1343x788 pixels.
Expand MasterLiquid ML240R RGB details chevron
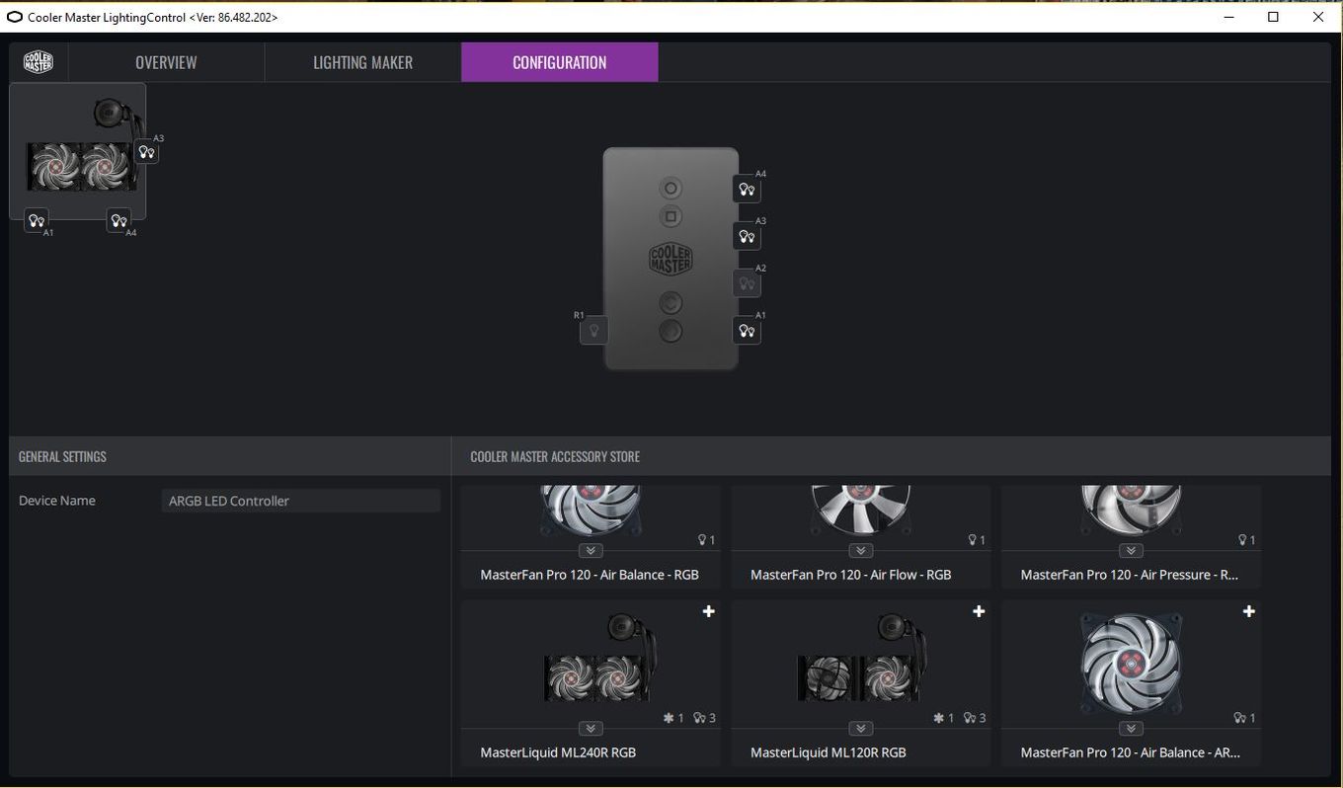[591, 729]
